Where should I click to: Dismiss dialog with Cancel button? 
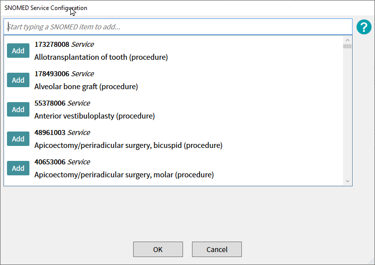click(x=217, y=250)
